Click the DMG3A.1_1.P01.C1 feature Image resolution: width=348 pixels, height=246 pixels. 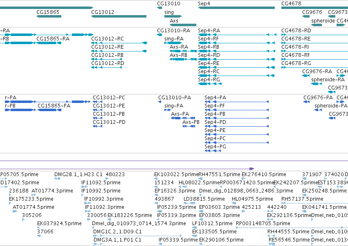[x=98, y=244]
